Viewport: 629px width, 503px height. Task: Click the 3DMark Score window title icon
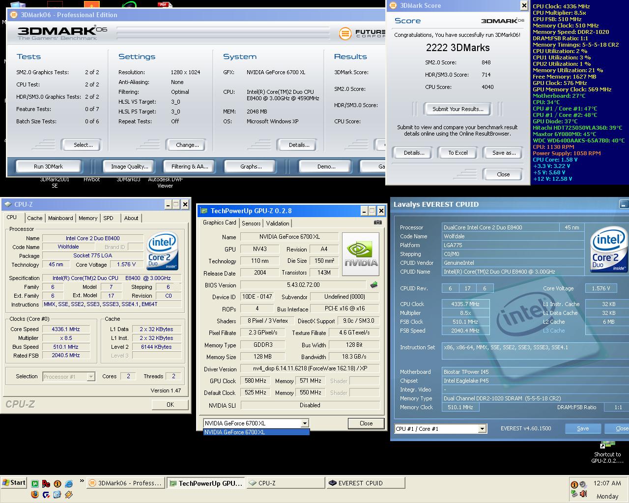pos(393,5)
